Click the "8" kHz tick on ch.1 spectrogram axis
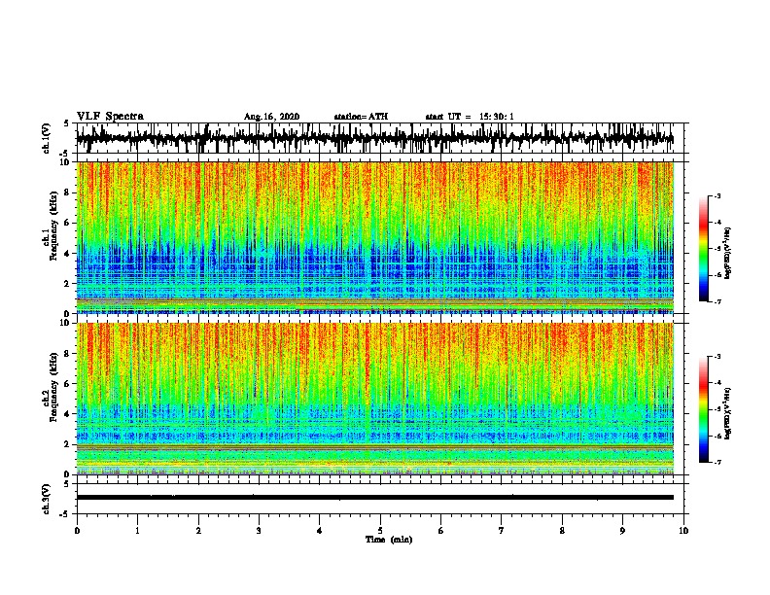Screen dimensions: 770x595 67,192
